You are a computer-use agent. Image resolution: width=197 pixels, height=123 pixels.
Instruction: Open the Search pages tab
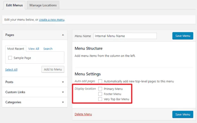coord(48,49)
